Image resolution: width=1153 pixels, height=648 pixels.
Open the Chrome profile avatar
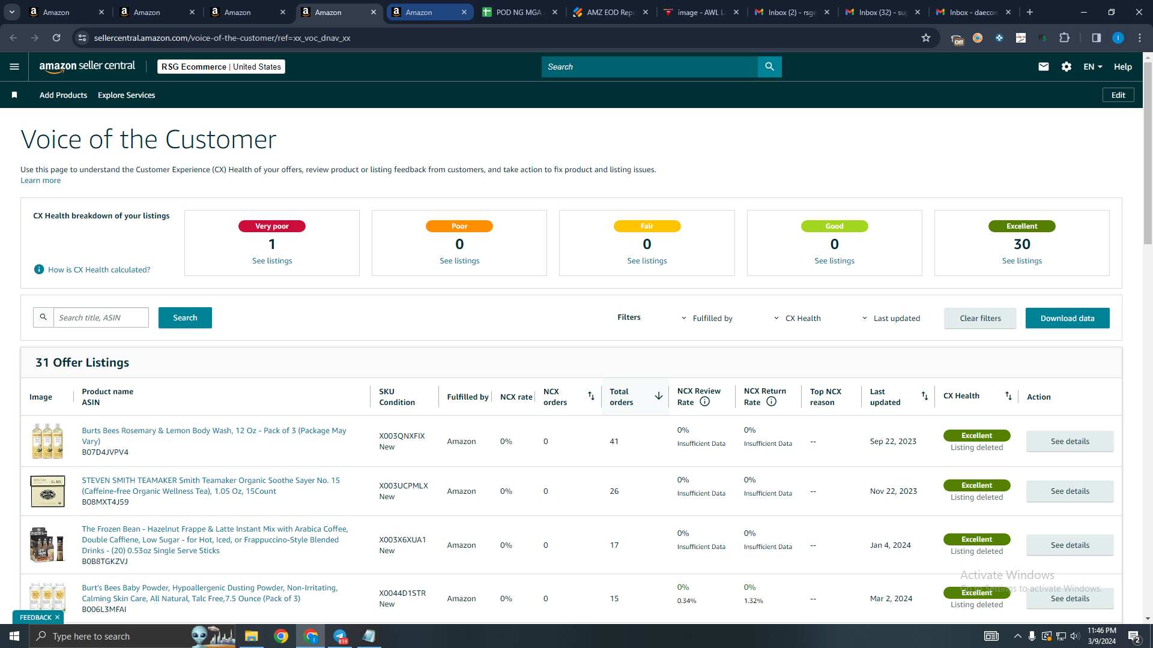1118,38
